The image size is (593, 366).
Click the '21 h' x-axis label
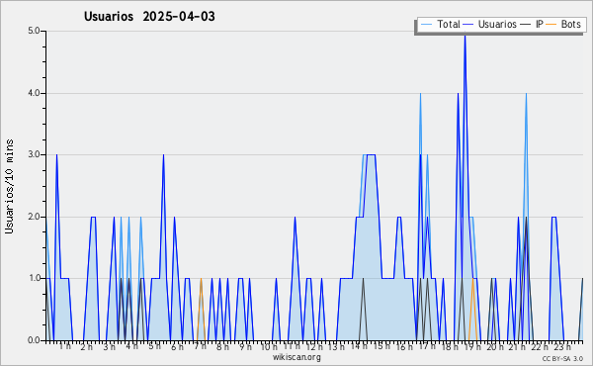517,346
